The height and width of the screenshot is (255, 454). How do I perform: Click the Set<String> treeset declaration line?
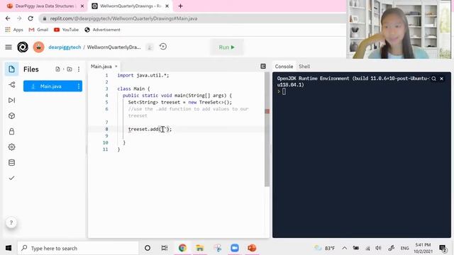(179, 102)
